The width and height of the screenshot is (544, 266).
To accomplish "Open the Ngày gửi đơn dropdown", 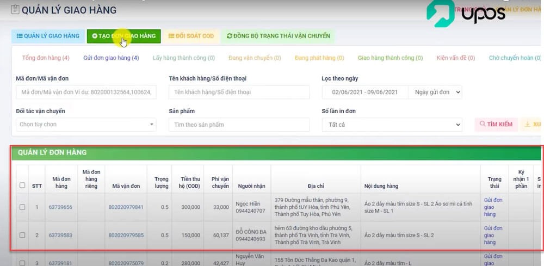I will 435,92.
